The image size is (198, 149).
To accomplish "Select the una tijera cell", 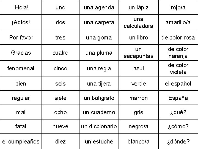I will tap(99, 84).
